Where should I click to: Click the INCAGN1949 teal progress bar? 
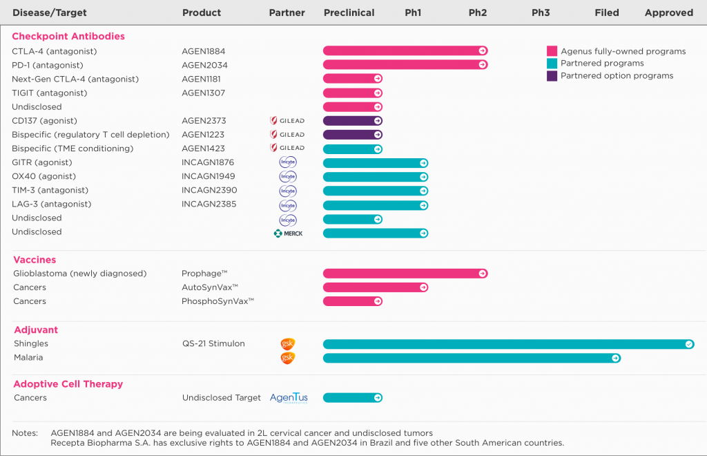pos(376,178)
